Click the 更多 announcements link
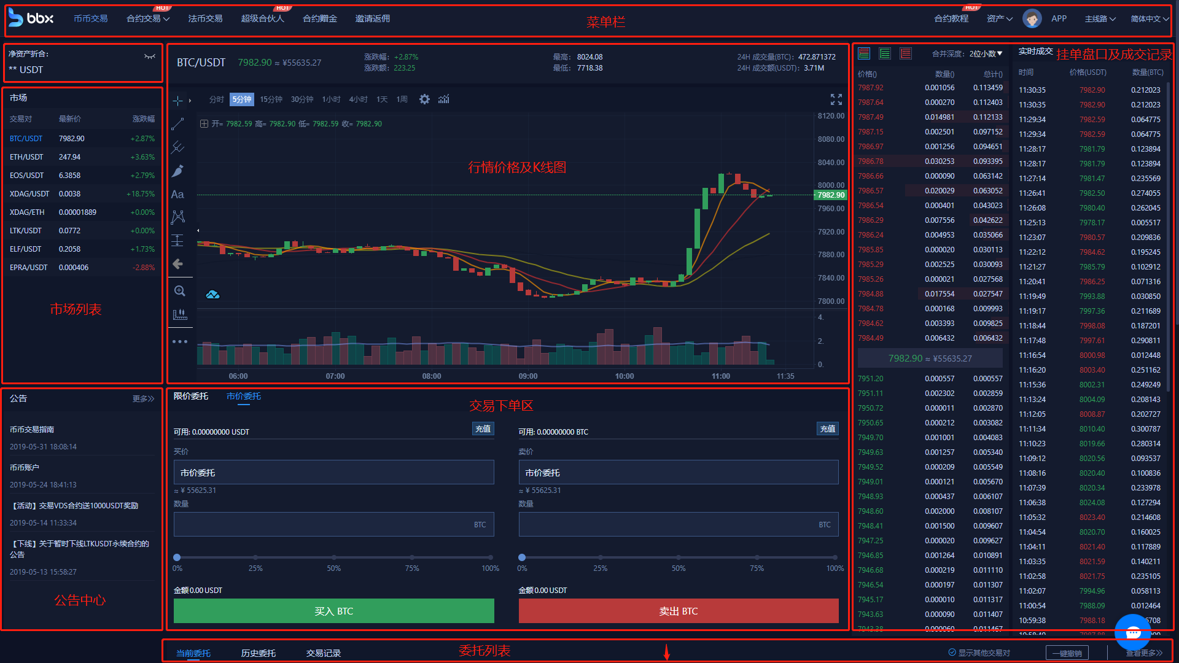 [143, 398]
